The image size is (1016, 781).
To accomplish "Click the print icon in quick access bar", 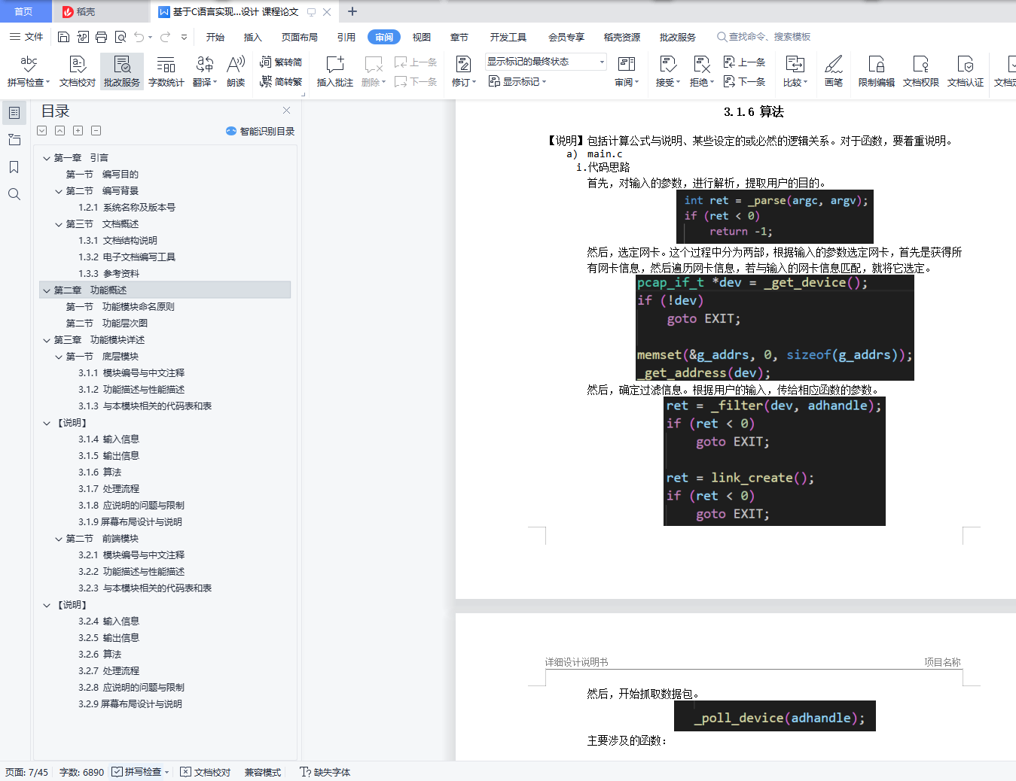I will pos(101,37).
